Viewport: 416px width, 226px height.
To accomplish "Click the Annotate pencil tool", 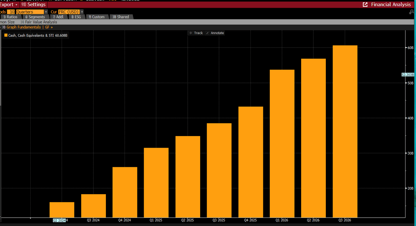I will click(215, 33).
